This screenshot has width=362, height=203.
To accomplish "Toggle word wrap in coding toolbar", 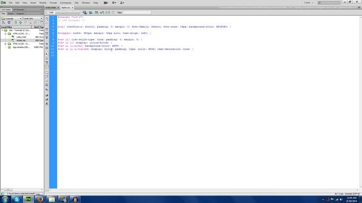I will pos(47,63).
